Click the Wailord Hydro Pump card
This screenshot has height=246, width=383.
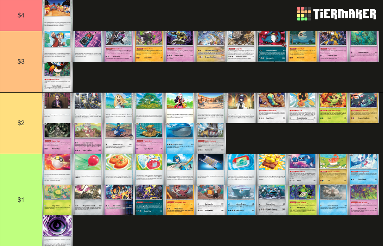(180, 138)
